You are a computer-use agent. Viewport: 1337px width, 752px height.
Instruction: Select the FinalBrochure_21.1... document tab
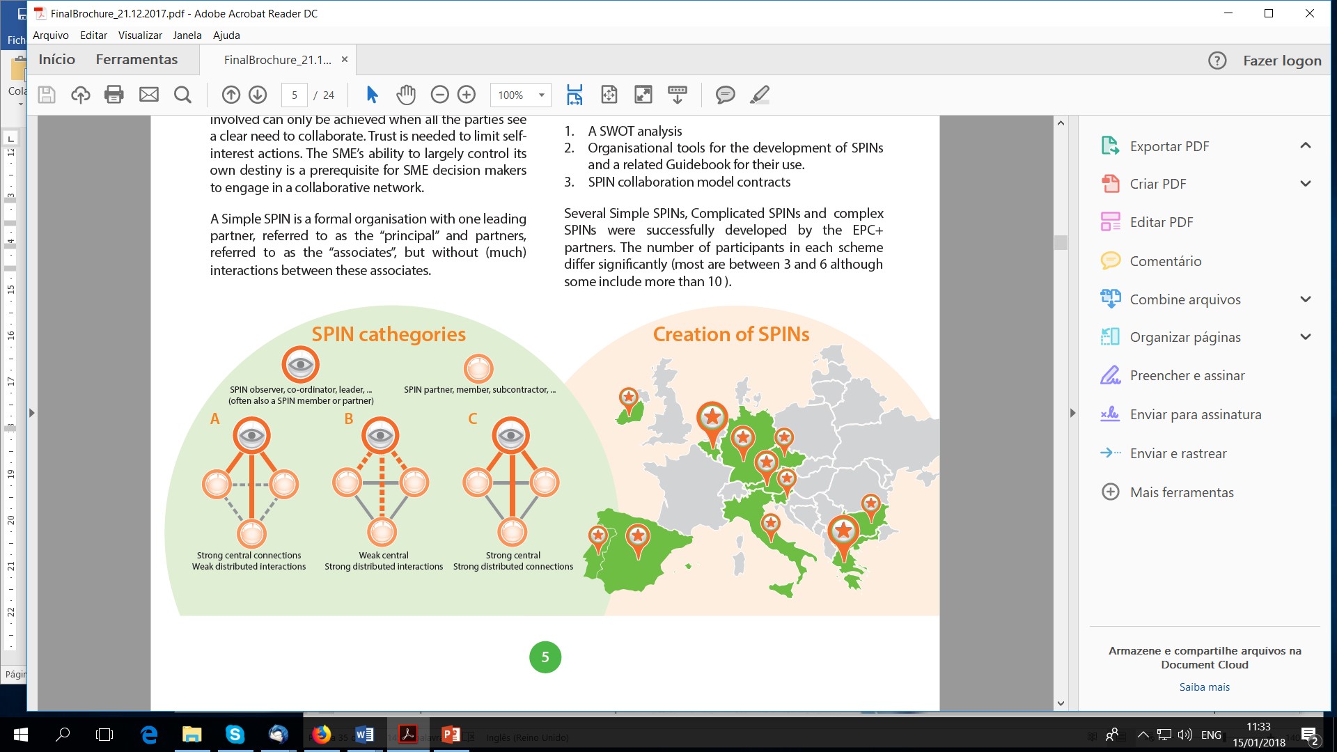[x=277, y=60]
